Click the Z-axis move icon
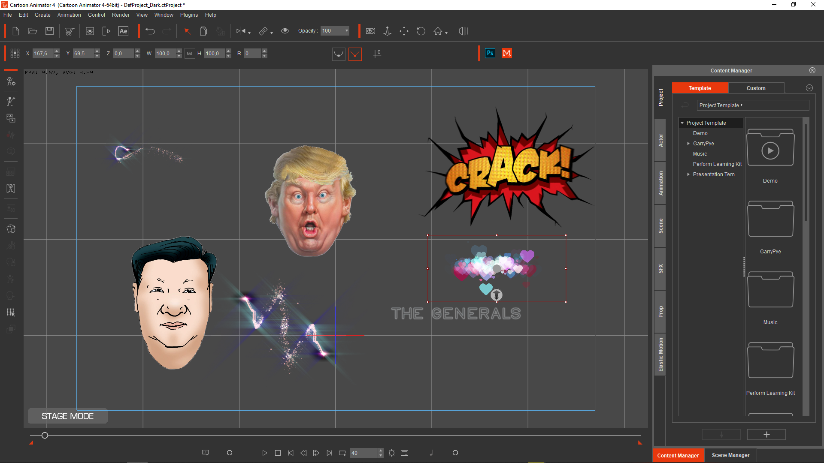 click(x=387, y=31)
